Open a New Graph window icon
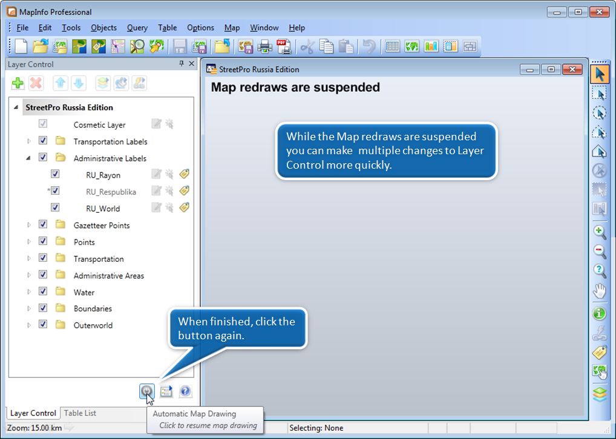616x439 pixels. point(431,47)
